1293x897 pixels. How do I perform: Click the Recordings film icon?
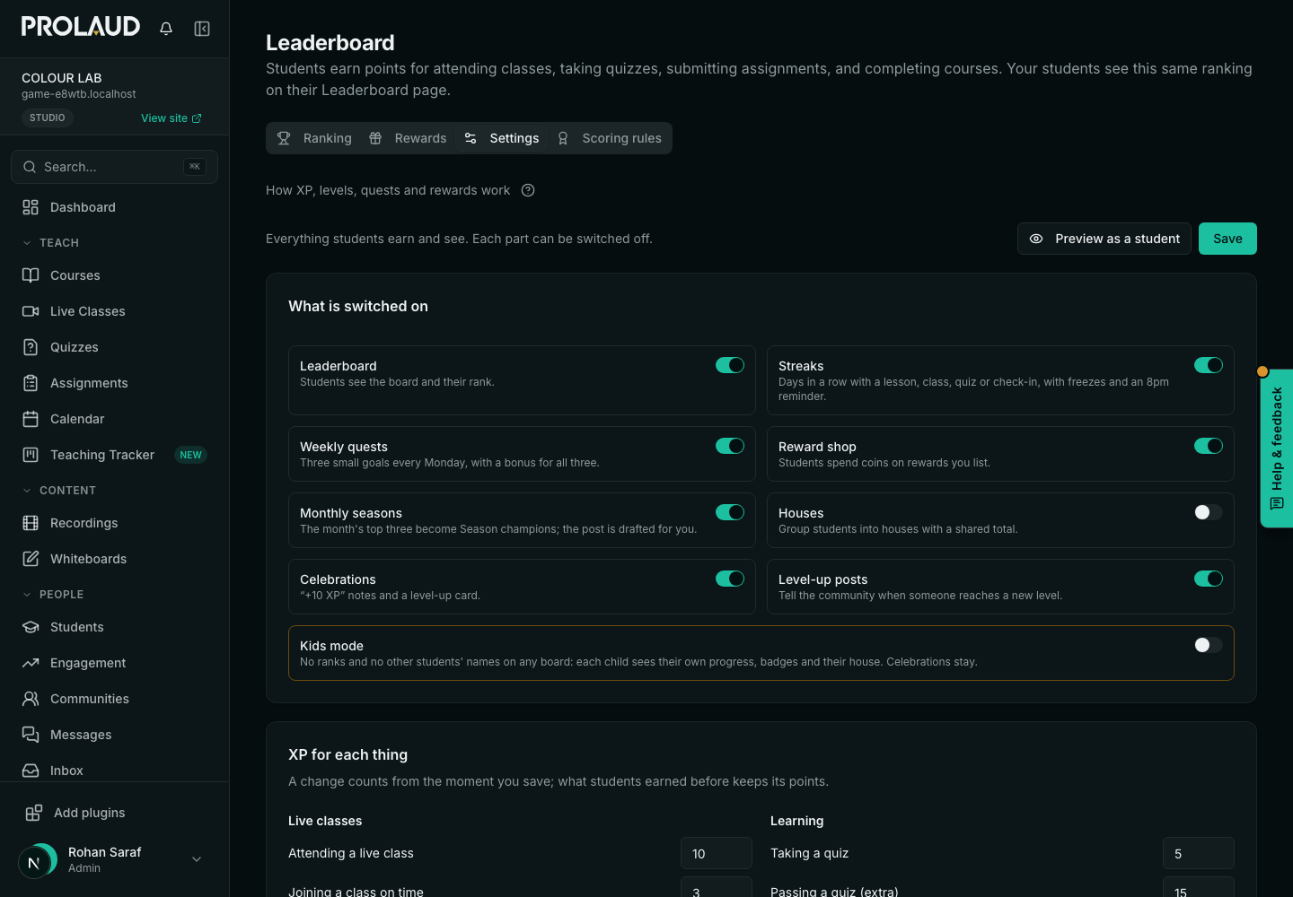pos(31,523)
